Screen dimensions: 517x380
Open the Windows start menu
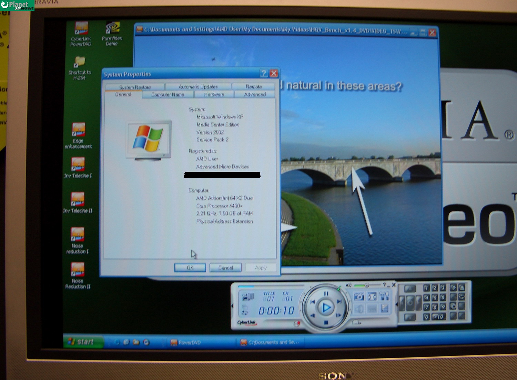[83, 342]
